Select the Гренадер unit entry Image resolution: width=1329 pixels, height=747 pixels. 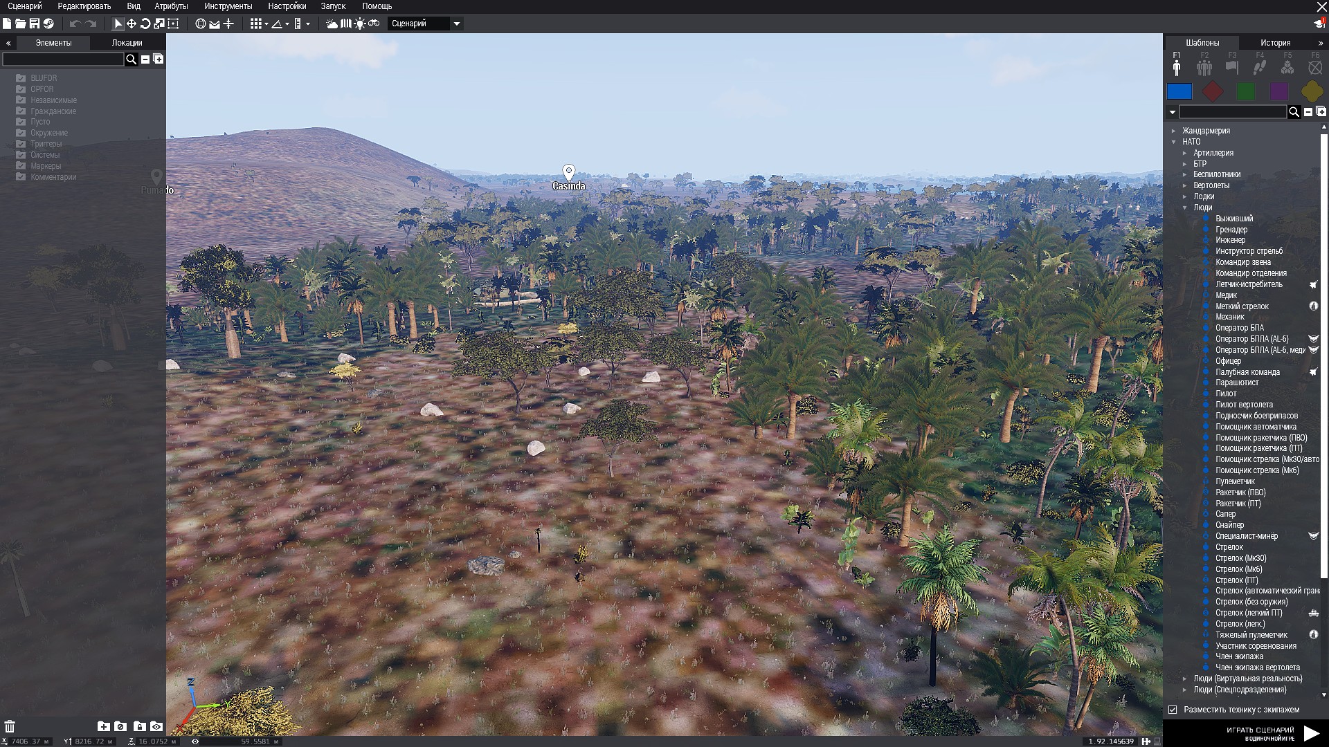coord(1231,230)
